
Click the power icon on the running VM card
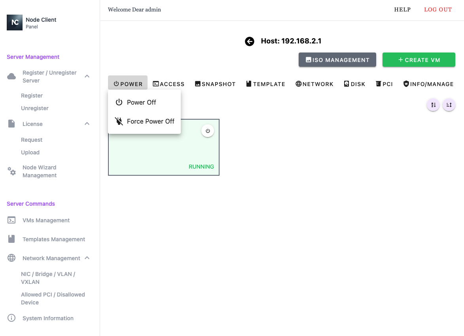coord(208,131)
